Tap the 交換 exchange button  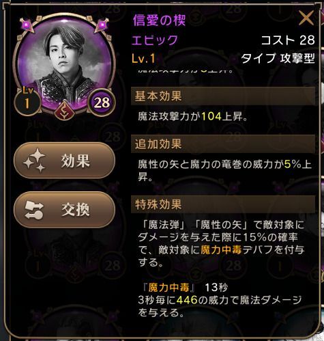(x=65, y=210)
